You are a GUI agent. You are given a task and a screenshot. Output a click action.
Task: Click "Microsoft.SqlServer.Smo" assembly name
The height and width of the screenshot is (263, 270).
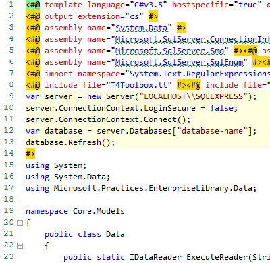coord(169,51)
